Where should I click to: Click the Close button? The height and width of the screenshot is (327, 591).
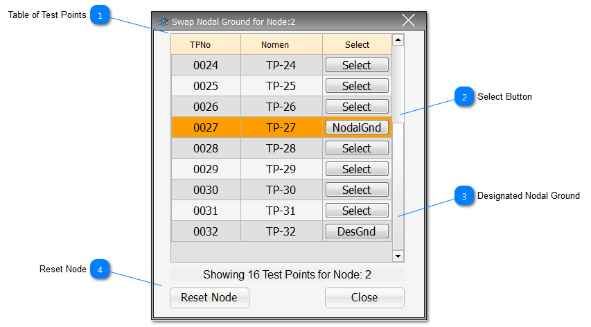coord(364,297)
